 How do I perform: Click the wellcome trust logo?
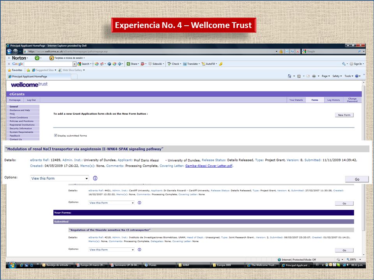29,84
